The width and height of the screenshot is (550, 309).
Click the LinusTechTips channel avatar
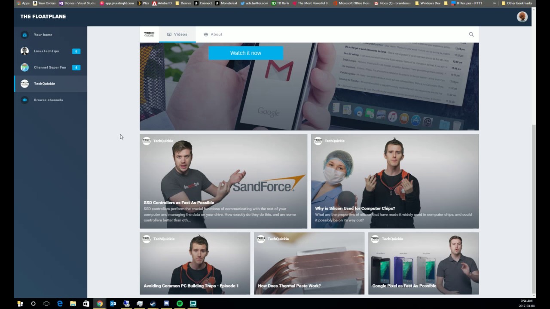pyautogui.click(x=24, y=51)
